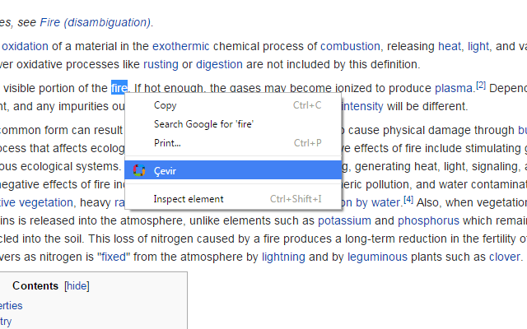This screenshot has height=329, width=527.
Task: Follow the clover link
Action: point(505,257)
